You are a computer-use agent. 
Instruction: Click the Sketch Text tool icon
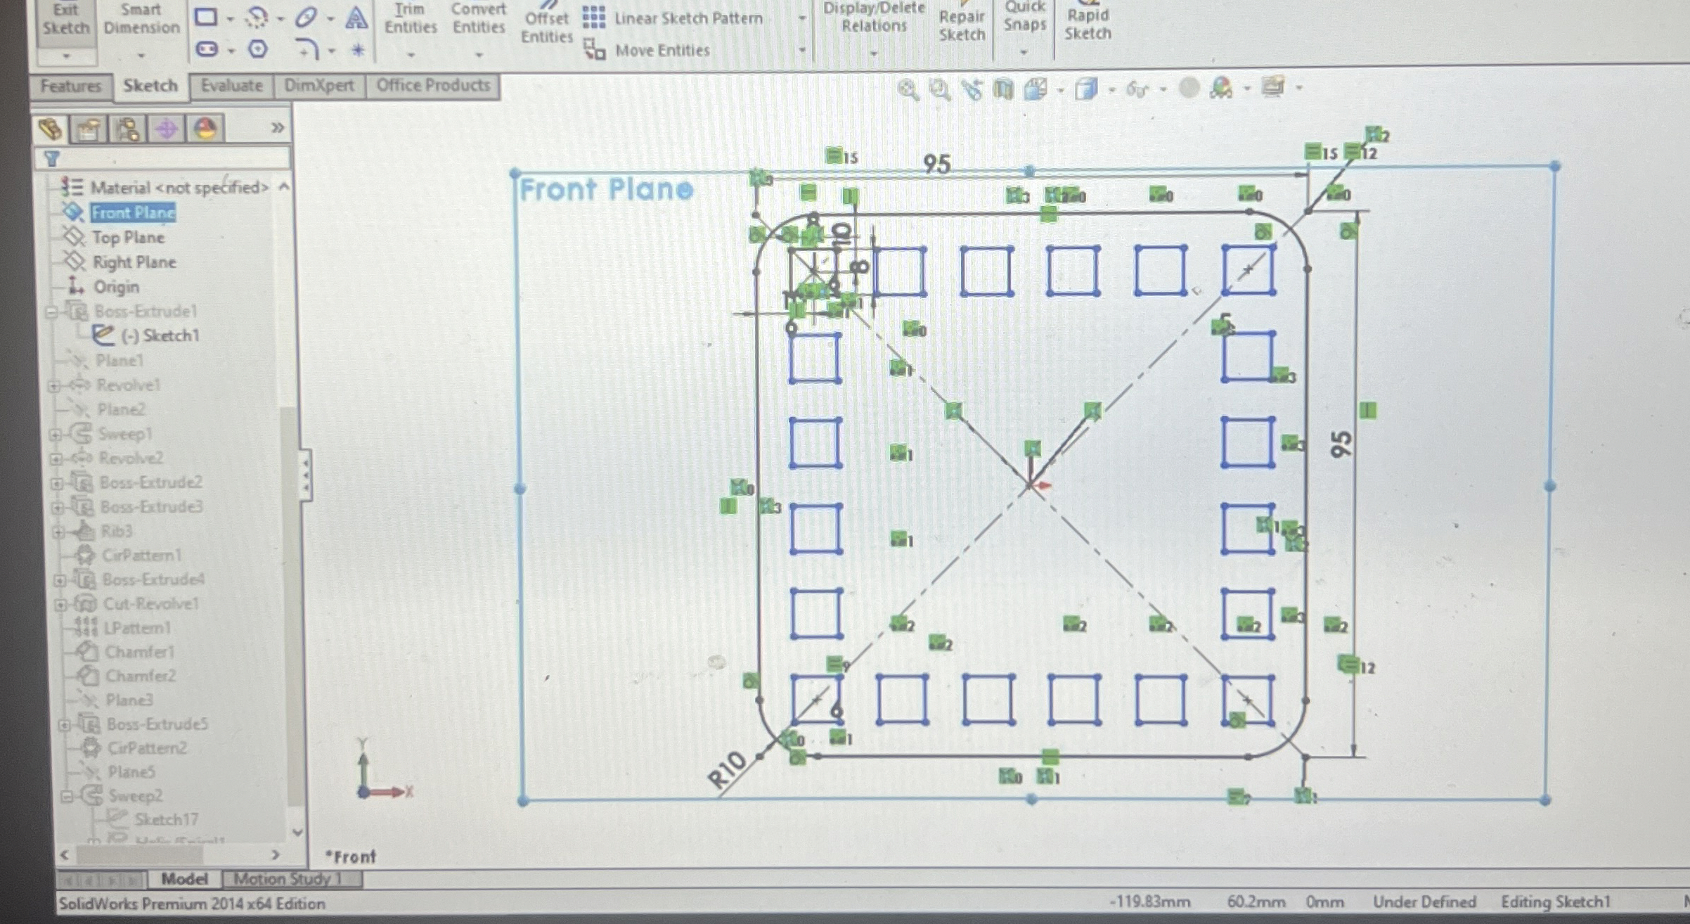(356, 18)
